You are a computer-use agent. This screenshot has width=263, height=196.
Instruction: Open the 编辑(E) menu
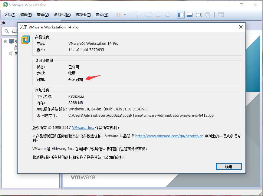click(x=26, y=15)
